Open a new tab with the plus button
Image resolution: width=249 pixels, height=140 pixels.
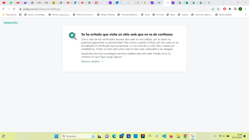[x=209, y=3]
